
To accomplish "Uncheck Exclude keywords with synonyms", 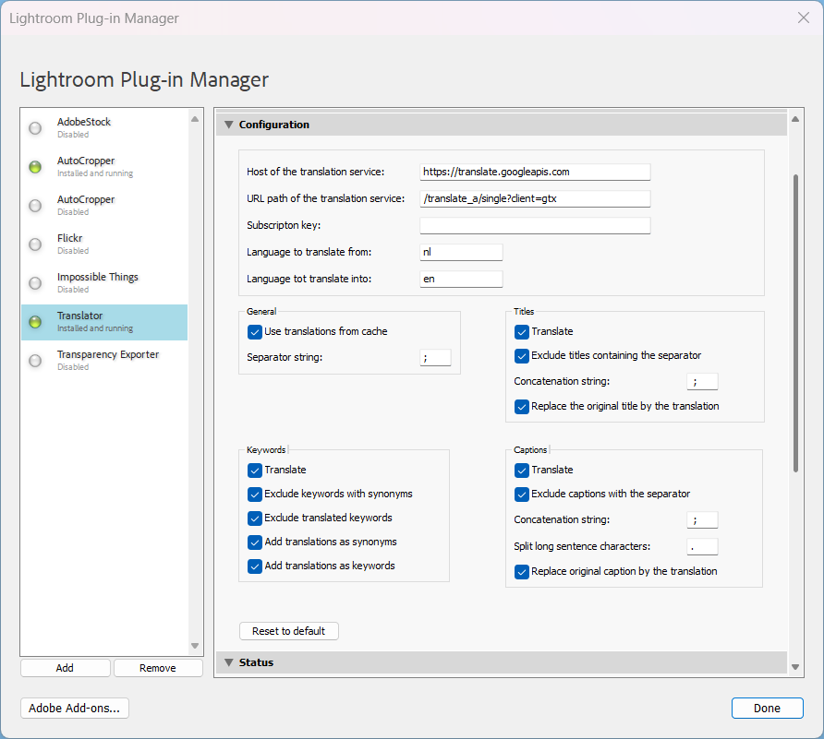I will 255,494.
